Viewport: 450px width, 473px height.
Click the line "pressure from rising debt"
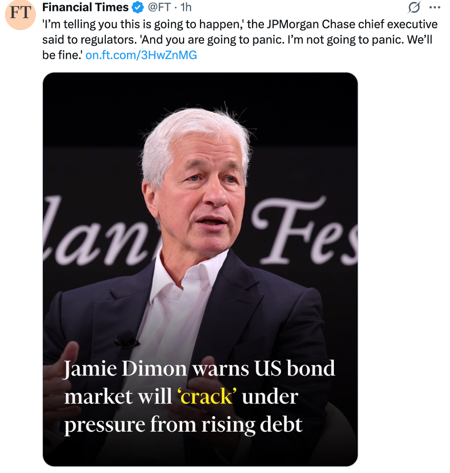pos(183,425)
